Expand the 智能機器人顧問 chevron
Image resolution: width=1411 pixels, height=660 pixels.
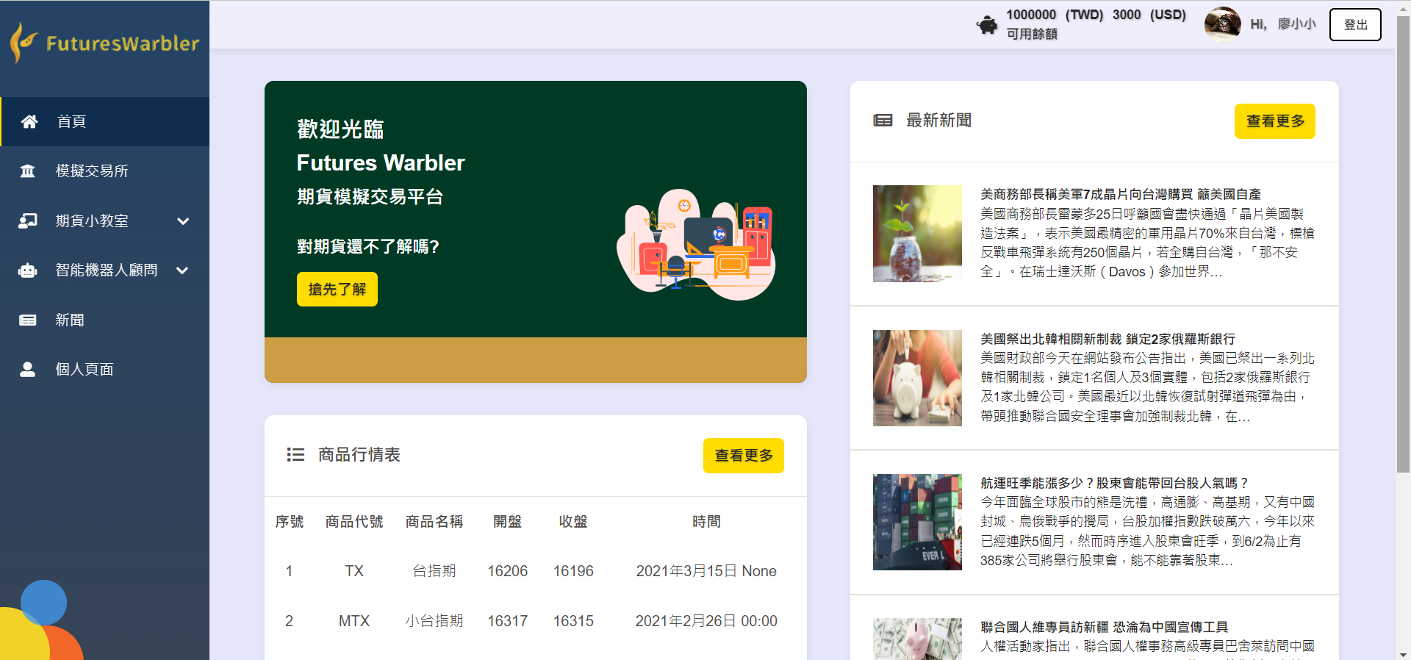tap(183, 270)
